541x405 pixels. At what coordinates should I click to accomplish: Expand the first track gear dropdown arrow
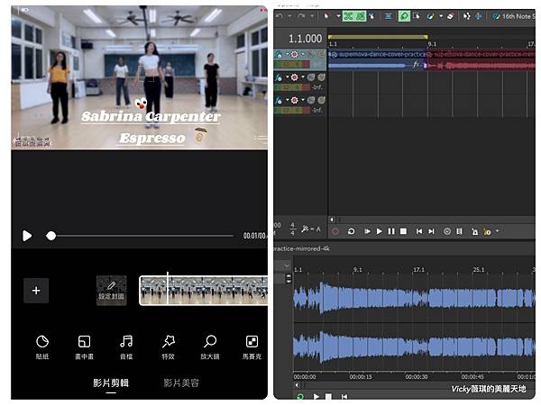(303, 54)
